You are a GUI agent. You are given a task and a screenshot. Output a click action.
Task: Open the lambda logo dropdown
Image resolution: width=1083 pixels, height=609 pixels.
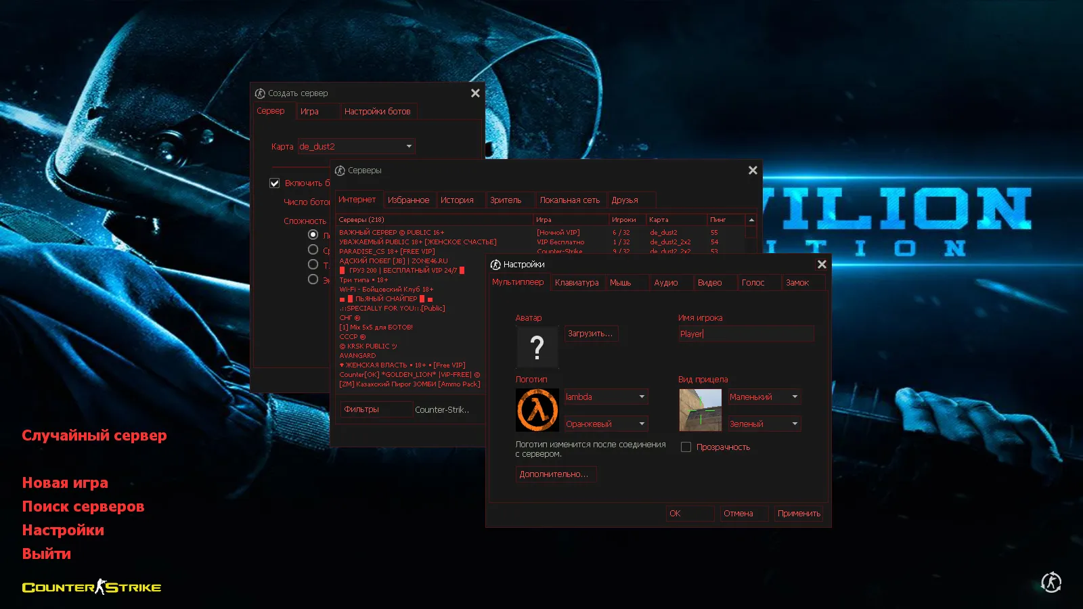(606, 397)
